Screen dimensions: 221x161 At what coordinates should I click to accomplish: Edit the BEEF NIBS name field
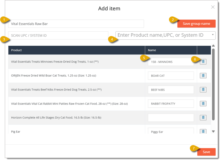[171, 90]
